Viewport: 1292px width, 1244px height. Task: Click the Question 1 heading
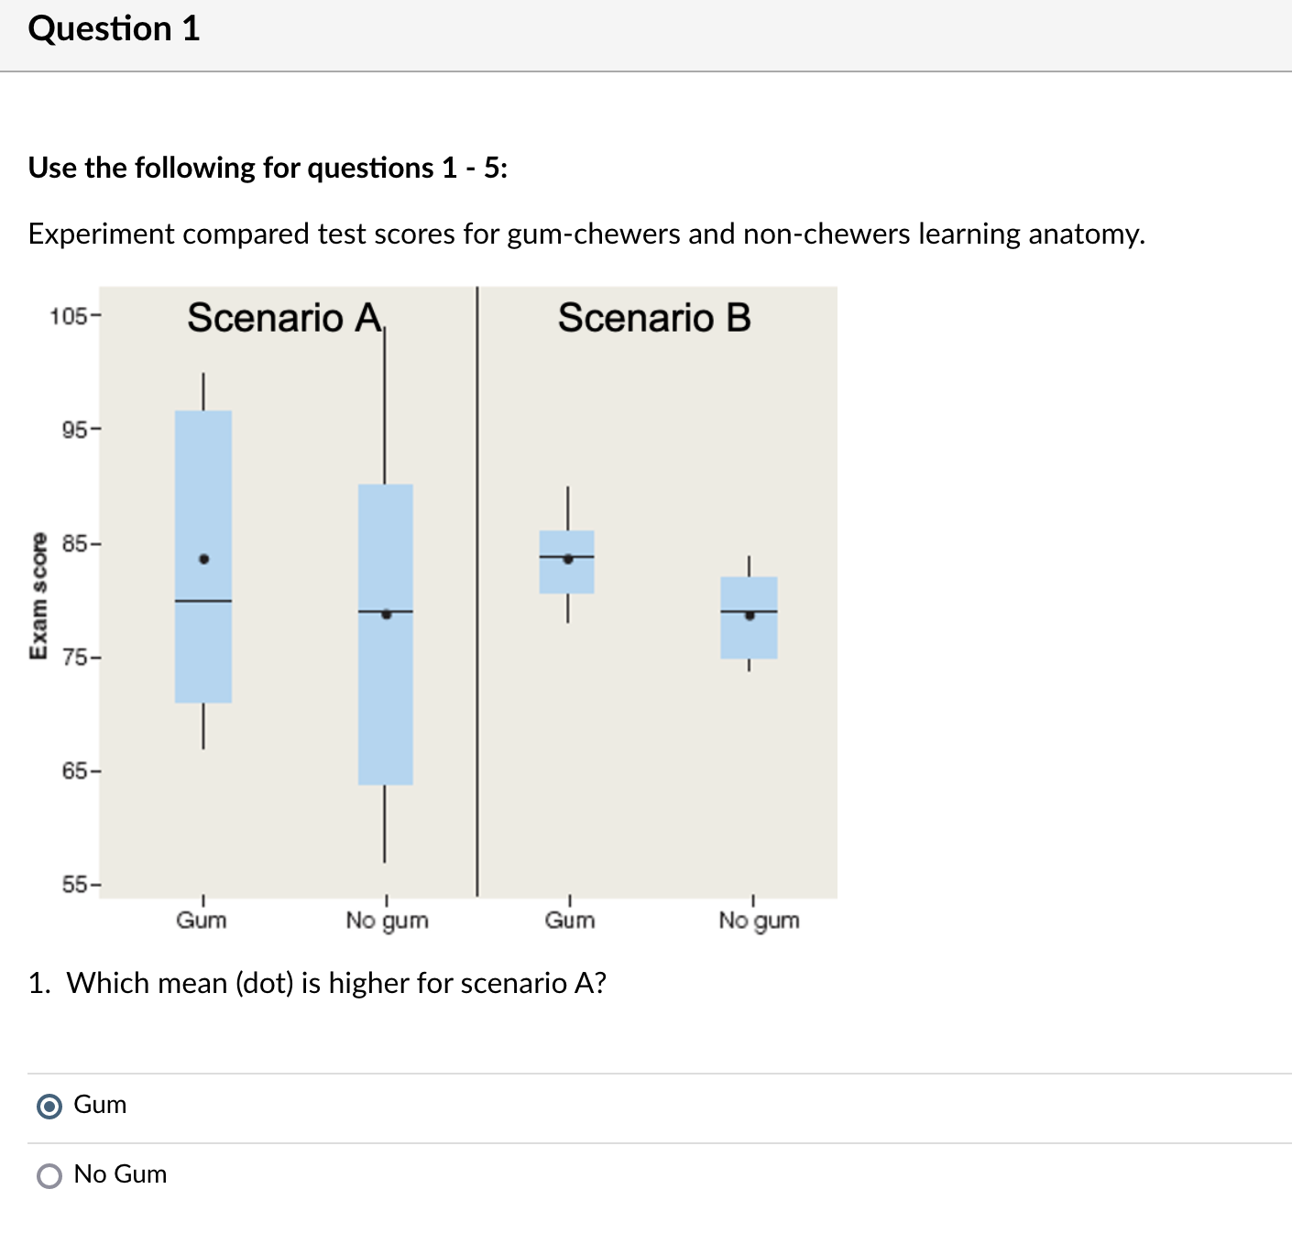click(114, 29)
